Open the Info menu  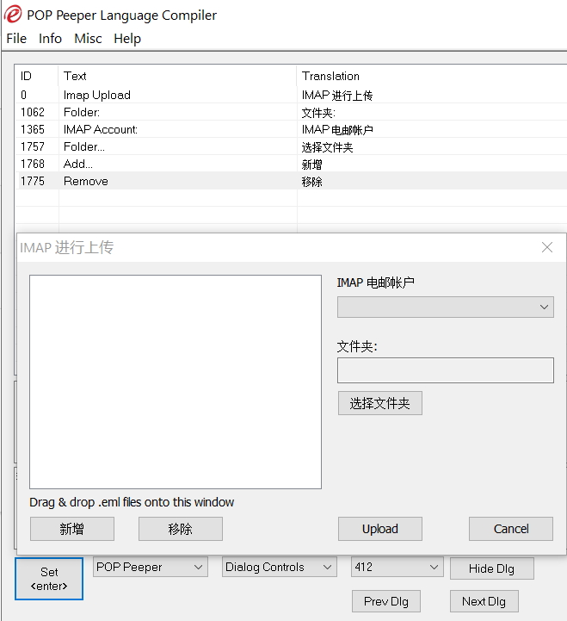tap(50, 39)
